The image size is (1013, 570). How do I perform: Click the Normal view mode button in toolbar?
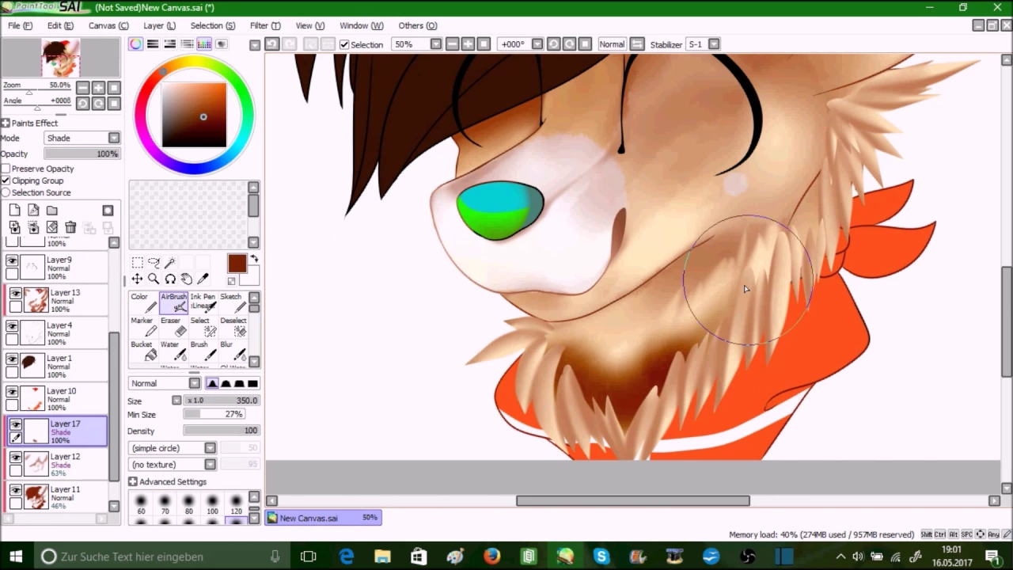tap(612, 44)
